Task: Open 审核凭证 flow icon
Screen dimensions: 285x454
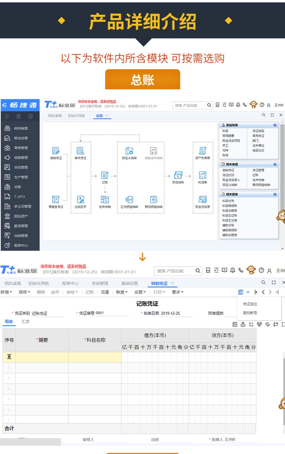Action: click(80, 151)
